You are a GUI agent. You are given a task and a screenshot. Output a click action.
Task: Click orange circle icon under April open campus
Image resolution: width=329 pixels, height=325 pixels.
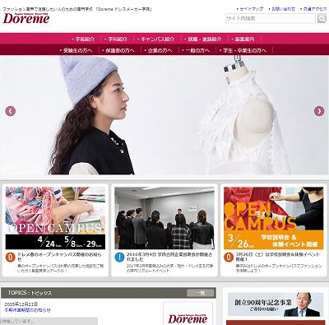11,258
